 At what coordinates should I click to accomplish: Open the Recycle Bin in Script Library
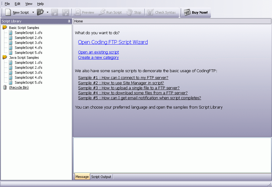(x=19, y=87)
